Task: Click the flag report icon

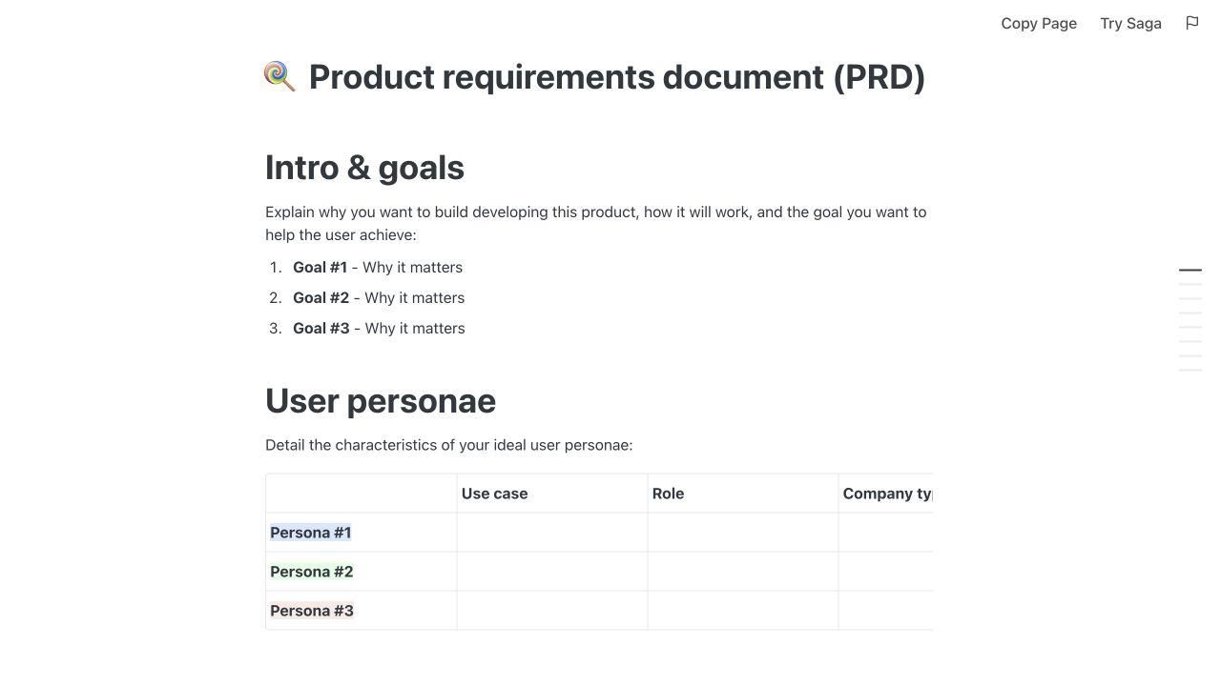Action: [x=1192, y=23]
